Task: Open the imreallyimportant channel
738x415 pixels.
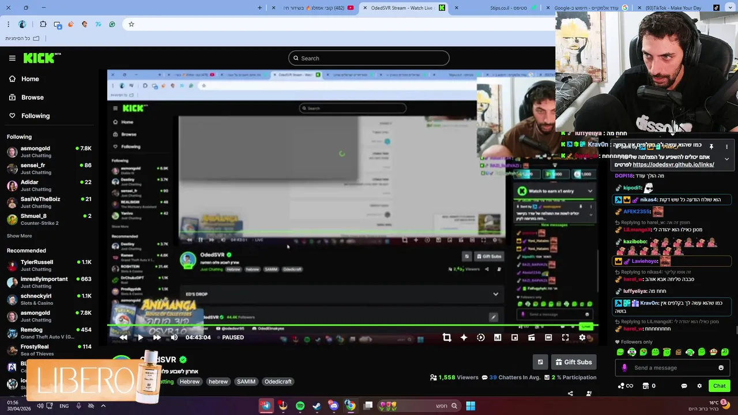Action: [49, 282]
